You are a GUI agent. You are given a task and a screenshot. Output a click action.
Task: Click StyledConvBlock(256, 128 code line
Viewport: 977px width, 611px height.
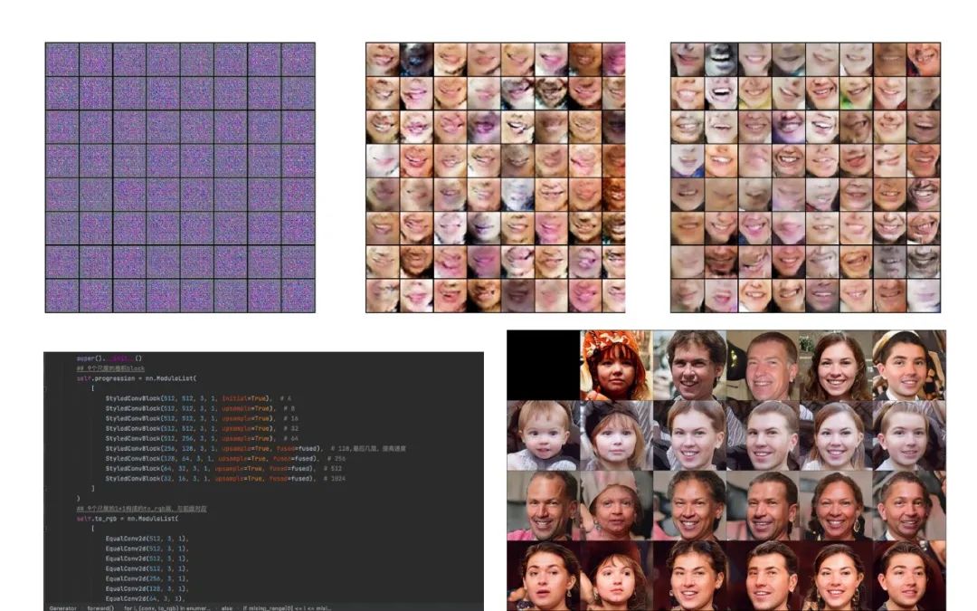click(255, 448)
